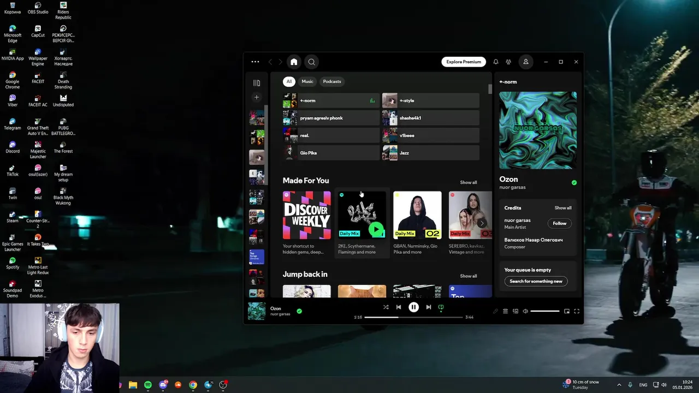Screen dimensions: 699x393
Task: Open What's New notifications bell
Action: click(x=496, y=62)
